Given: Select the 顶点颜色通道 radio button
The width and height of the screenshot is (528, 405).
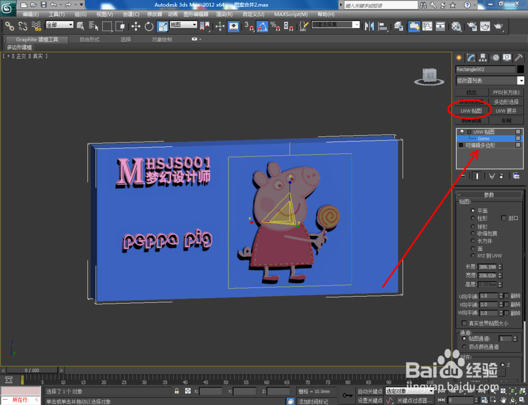Looking at the screenshot, I should pyautogui.click(x=464, y=347).
